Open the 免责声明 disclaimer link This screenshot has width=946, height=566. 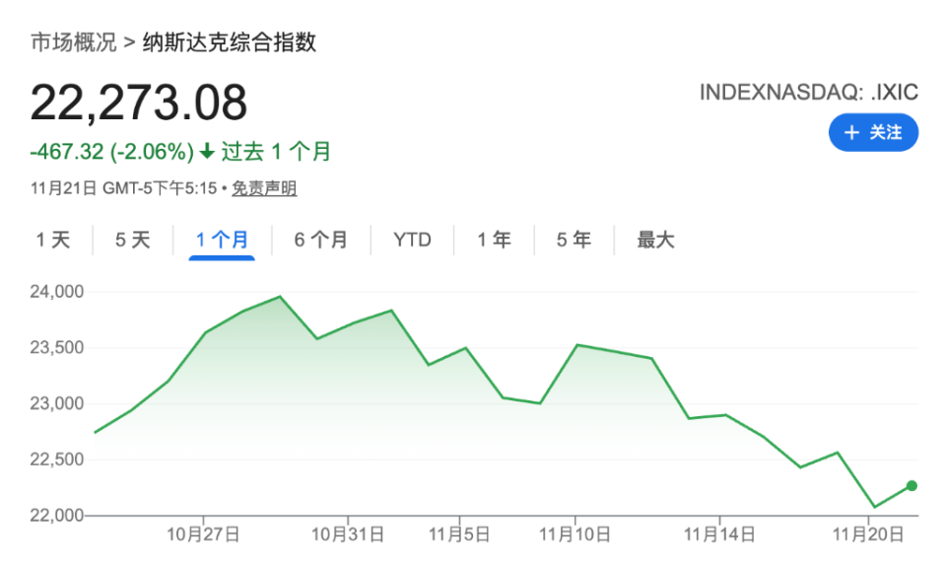(264, 188)
